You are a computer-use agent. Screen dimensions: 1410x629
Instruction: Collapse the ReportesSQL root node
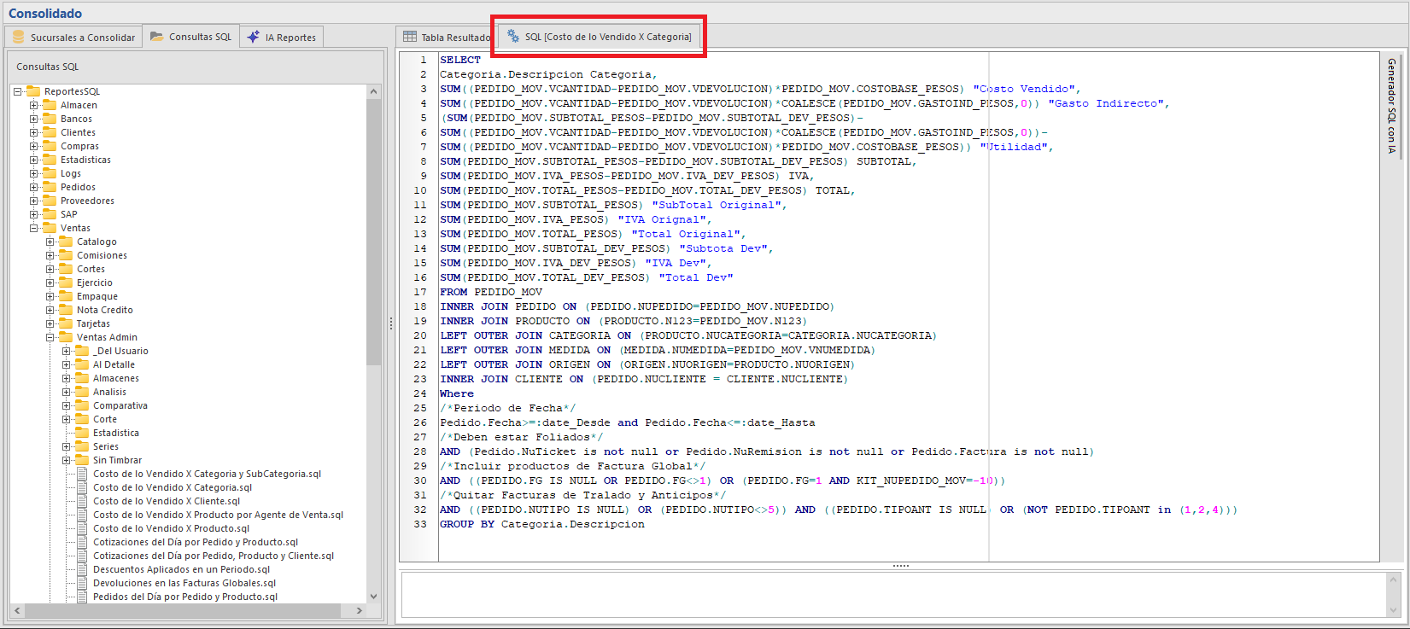point(17,91)
